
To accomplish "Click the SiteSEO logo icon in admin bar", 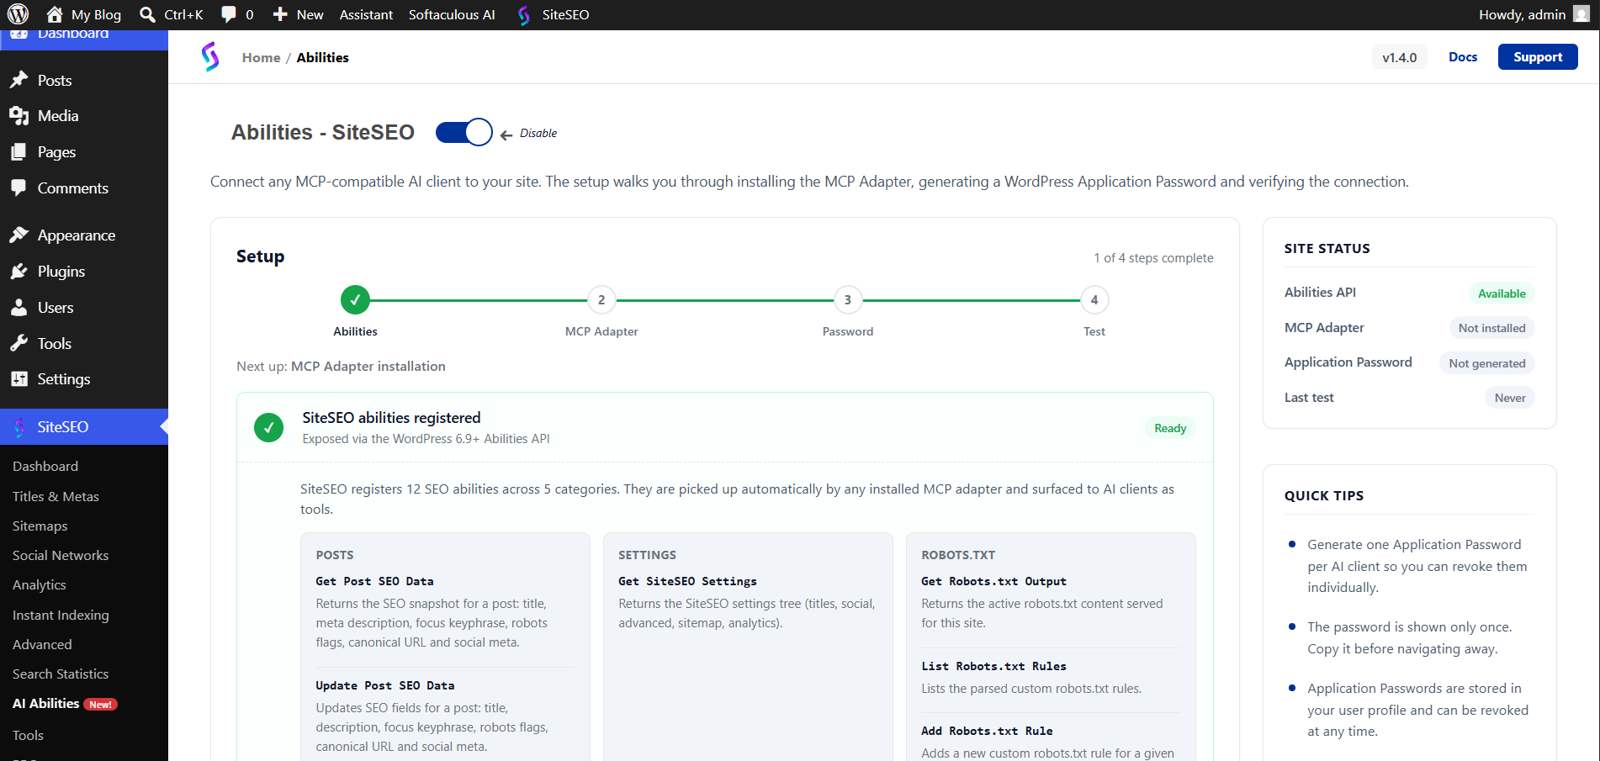I will (524, 15).
